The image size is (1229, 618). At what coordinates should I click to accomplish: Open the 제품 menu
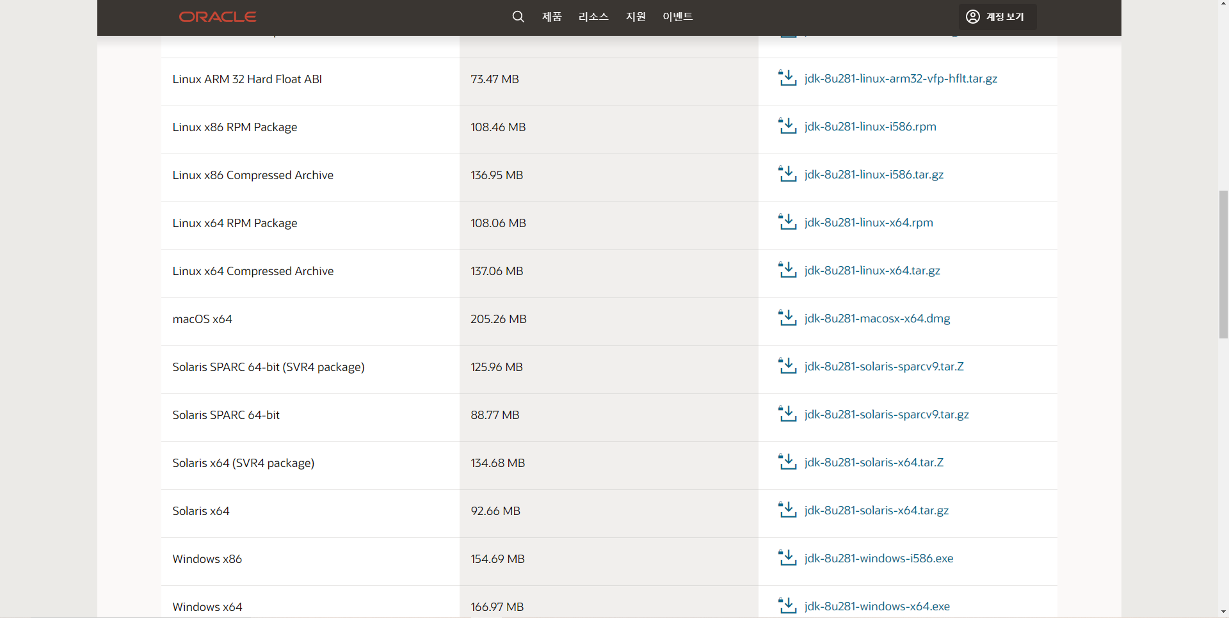pos(552,17)
